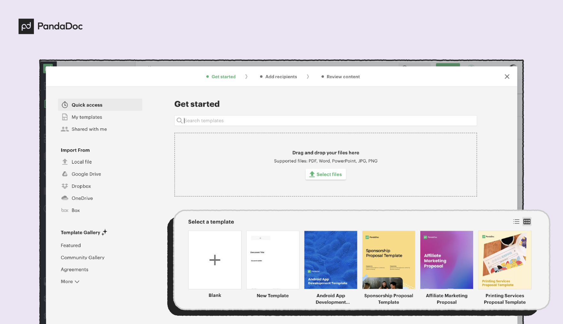This screenshot has width=563, height=324.
Task: Upload a Local file
Action: pyautogui.click(x=82, y=162)
